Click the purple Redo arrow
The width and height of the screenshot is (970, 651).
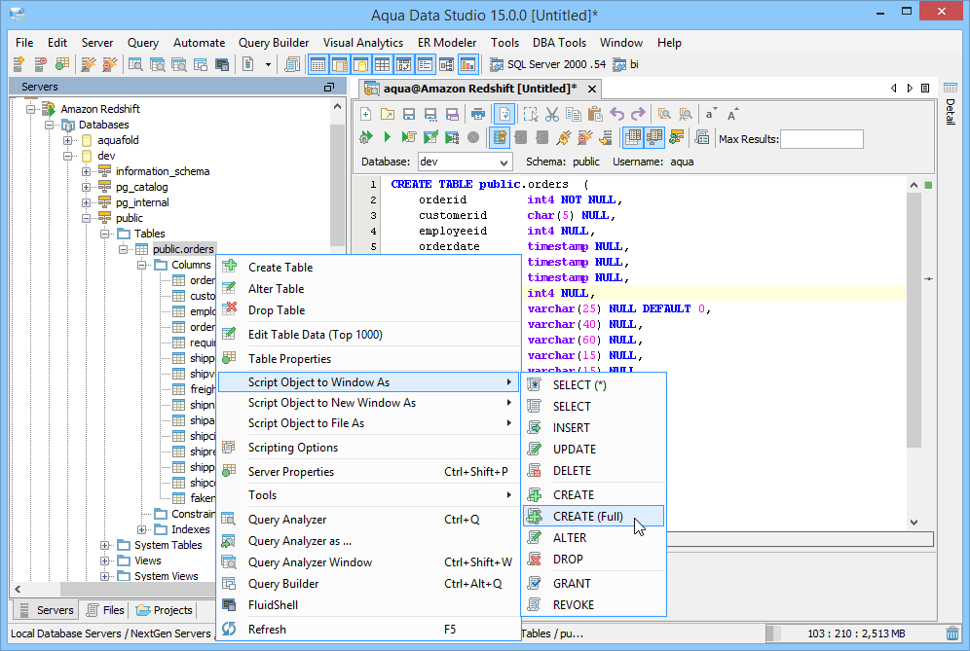[x=638, y=114]
